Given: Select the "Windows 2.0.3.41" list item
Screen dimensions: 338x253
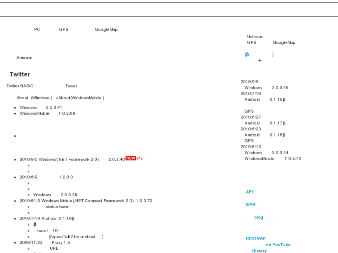Looking at the screenshot, I should click(41, 107).
